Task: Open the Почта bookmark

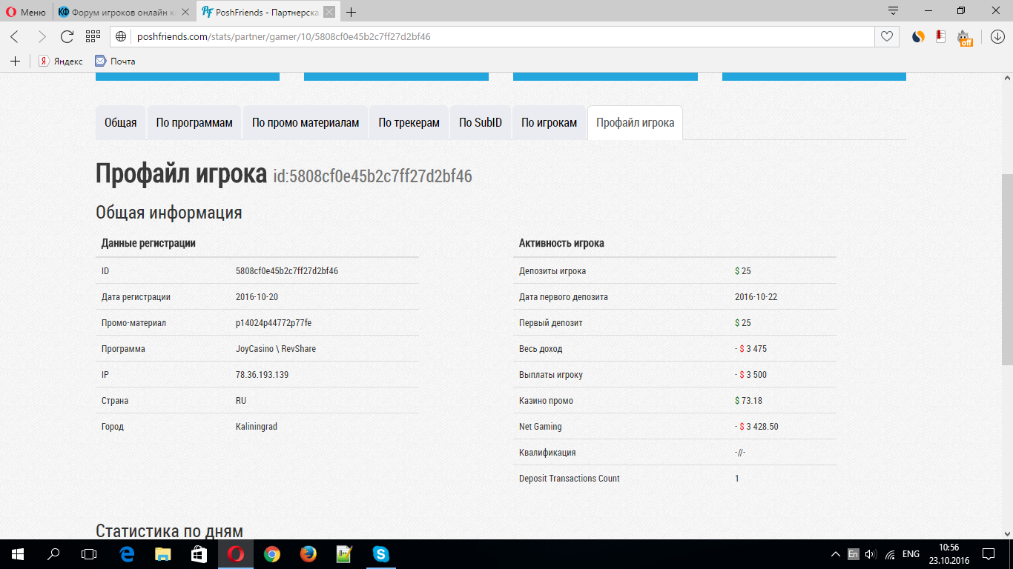Action: (x=115, y=61)
